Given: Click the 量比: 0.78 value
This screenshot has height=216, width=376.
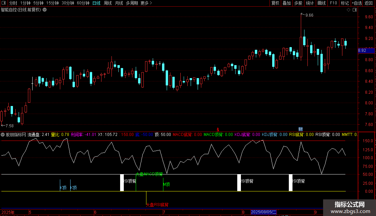Looking at the screenshot, I should tap(60, 135).
